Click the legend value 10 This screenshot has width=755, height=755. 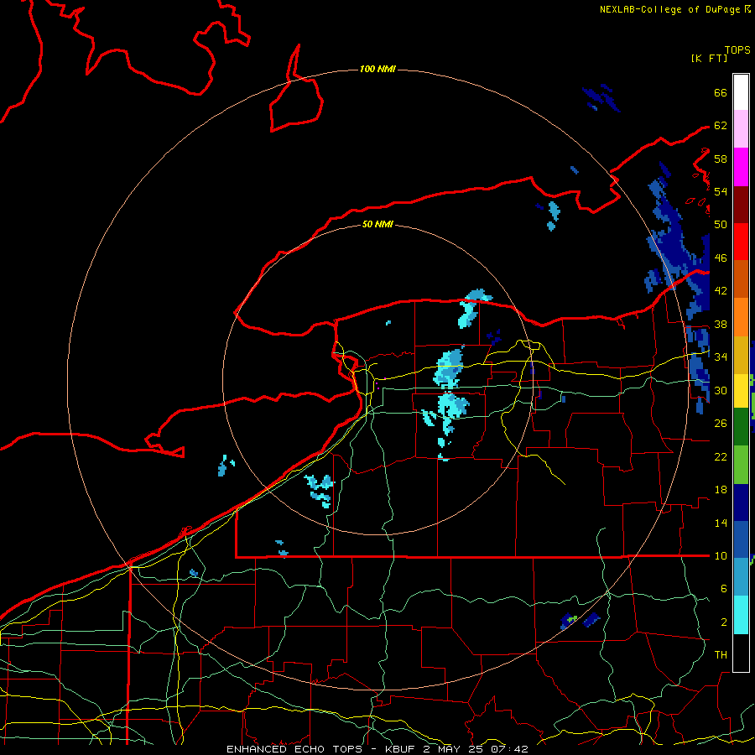[x=721, y=555]
